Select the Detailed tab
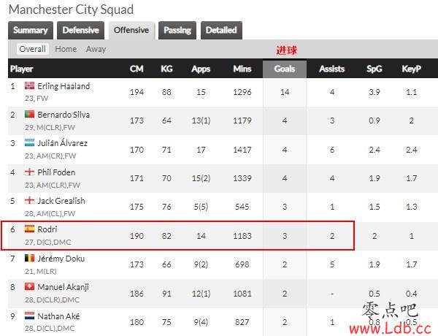Screen dimensions: 438x336 221,30
